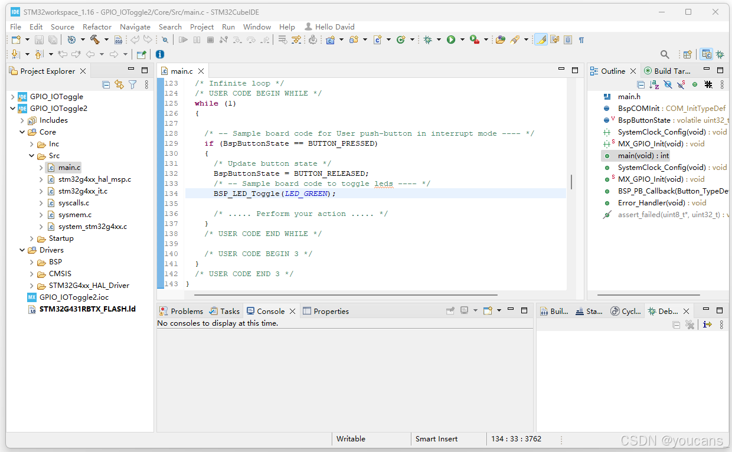
Task: Expand the Includes folder
Action: [x=22, y=120]
